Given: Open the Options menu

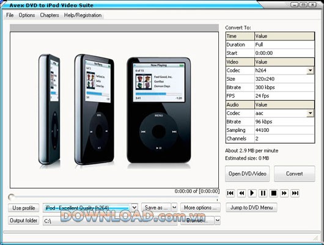Looking at the screenshot, I should tap(27, 15).
